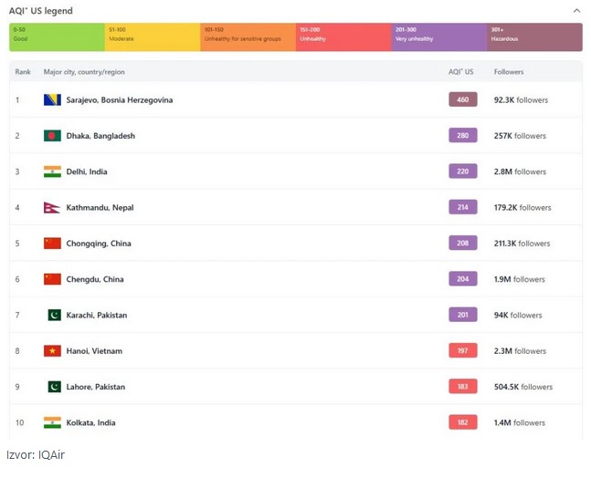This screenshot has width=591, height=478.
Task: Select the maroon Hazardous 301+ legend swatch
Action: click(534, 36)
